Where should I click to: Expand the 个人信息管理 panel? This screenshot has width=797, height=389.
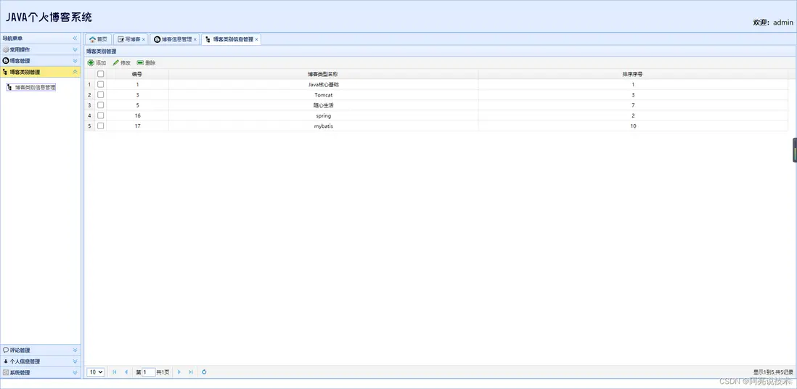click(x=75, y=361)
